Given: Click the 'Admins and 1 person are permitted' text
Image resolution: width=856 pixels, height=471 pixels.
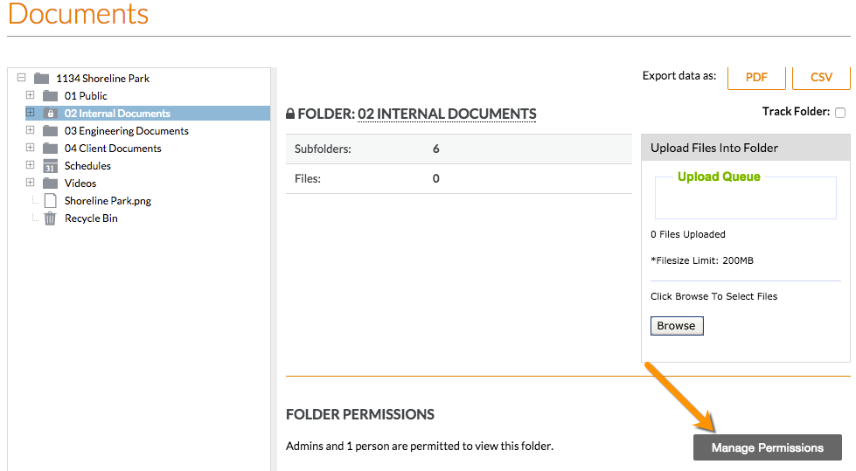Looking at the screenshot, I should pos(420,447).
